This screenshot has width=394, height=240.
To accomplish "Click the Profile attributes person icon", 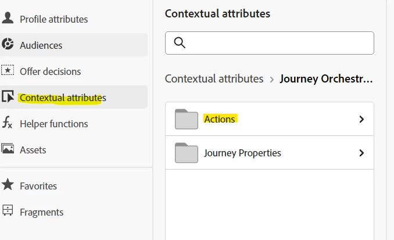I will pos(8,18).
